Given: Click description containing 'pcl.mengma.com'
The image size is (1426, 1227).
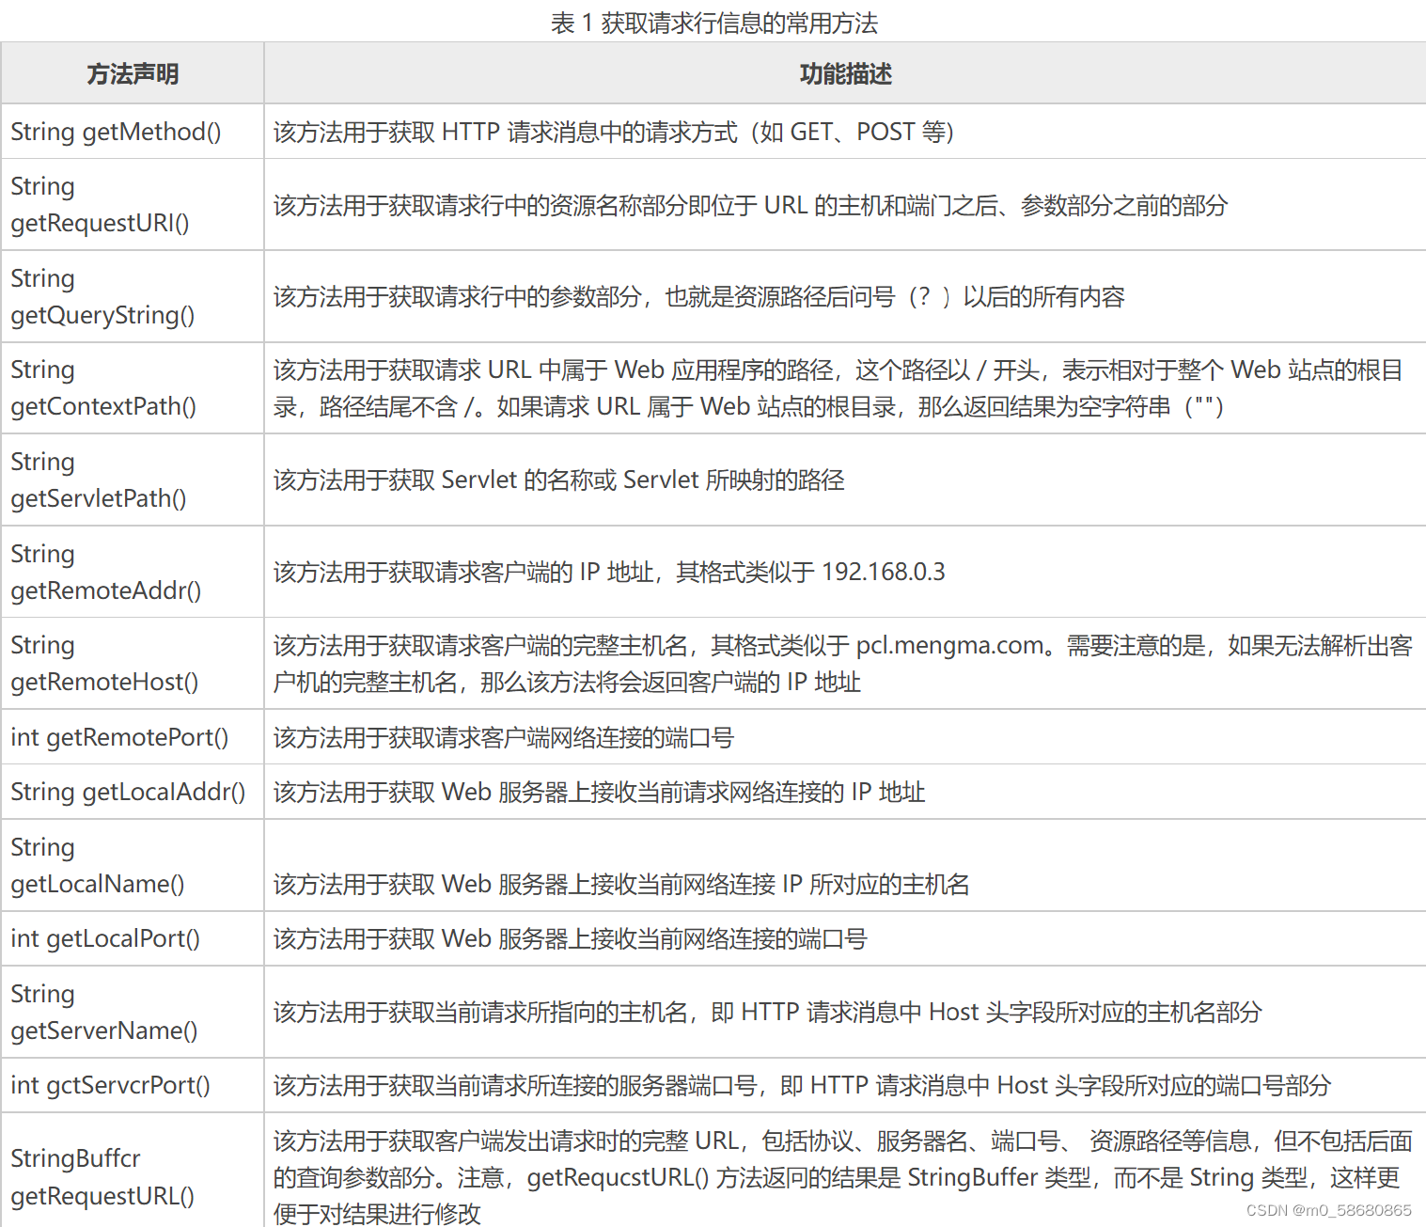Looking at the screenshot, I should coord(843,664).
